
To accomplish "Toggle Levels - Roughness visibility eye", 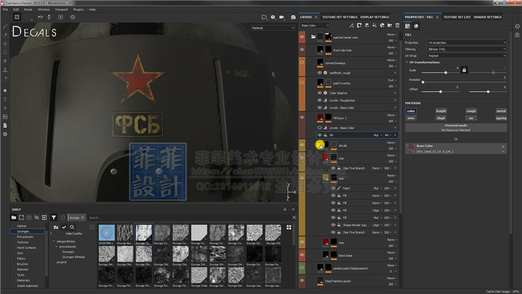I will (319, 100).
